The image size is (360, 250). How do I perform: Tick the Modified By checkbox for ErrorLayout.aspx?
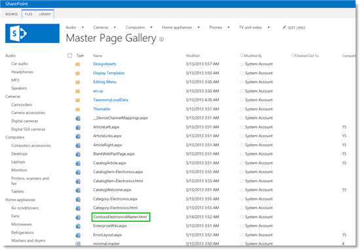coord(242,235)
